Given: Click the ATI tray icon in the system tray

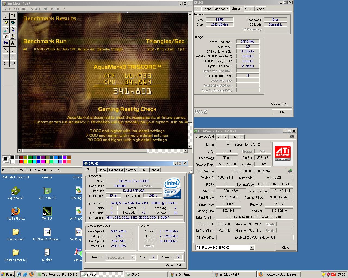Looking at the screenshot, I should click(x=333, y=274).
